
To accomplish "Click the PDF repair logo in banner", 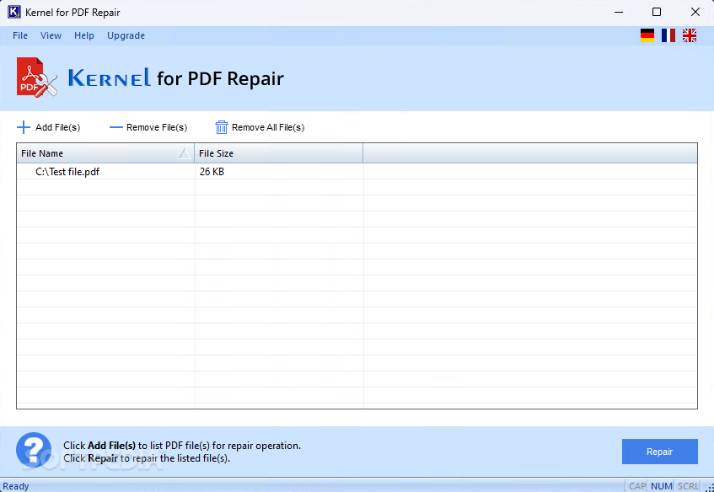I will pyautogui.click(x=37, y=78).
